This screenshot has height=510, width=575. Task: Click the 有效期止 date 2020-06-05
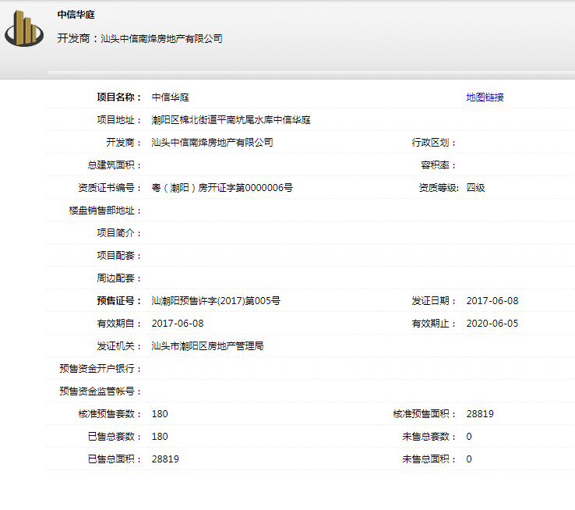[x=492, y=324]
